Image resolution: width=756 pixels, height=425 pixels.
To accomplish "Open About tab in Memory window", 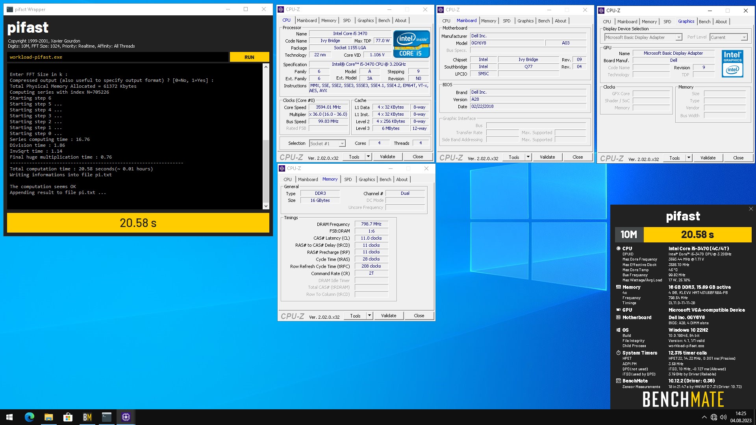I will click(x=402, y=179).
